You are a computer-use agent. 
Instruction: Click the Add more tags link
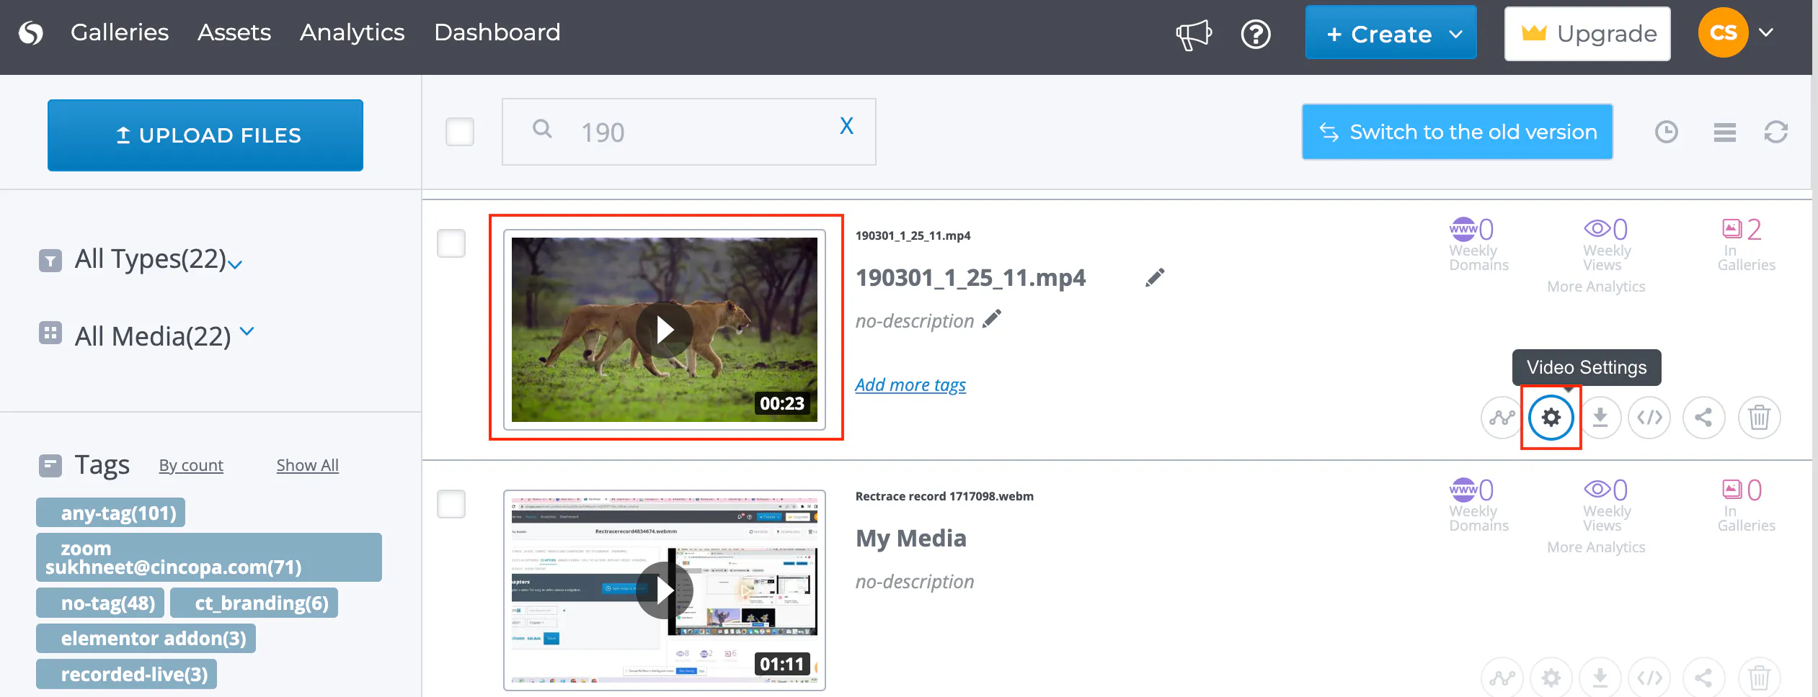pyautogui.click(x=910, y=385)
